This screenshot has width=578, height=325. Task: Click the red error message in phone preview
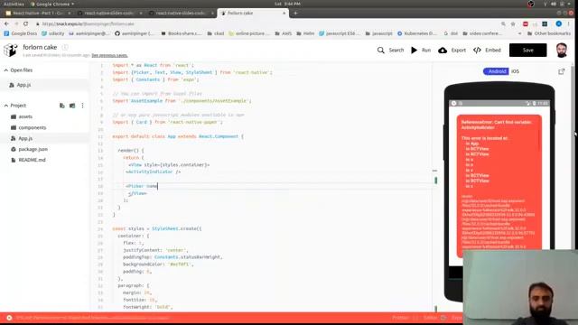click(499, 186)
